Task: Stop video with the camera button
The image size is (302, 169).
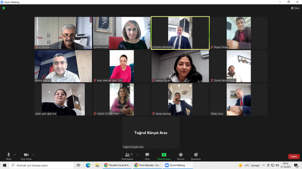Action: 27,156
